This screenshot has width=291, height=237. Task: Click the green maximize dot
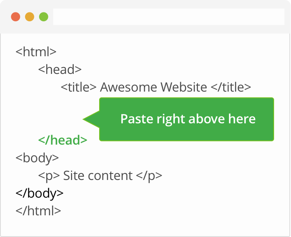click(x=44, y=17)
